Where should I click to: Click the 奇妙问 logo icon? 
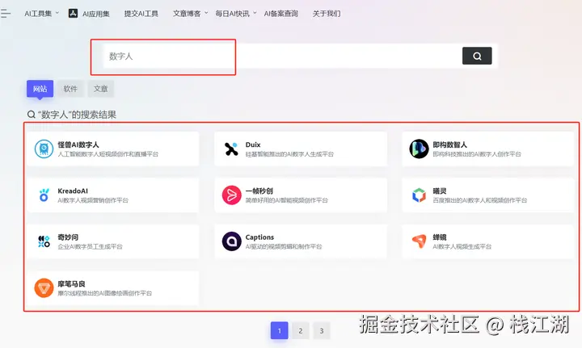(44, 241)
